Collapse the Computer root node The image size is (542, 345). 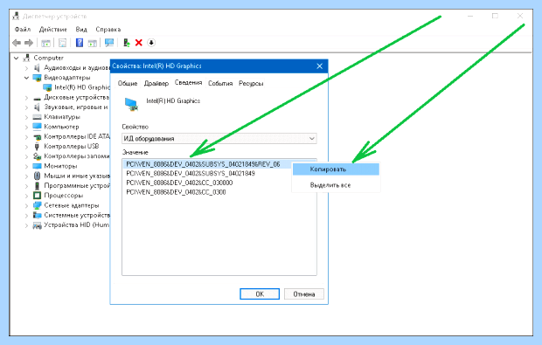pyautogui.click(x=17, y=58)
